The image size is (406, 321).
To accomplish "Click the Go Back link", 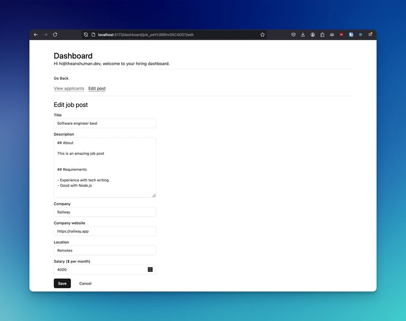I will (61, 78).
